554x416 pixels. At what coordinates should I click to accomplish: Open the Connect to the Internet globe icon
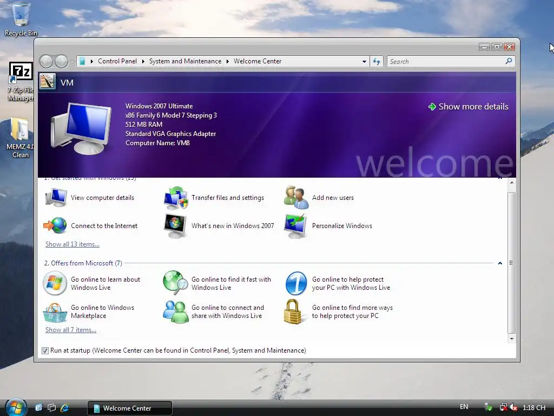tap(55, 225)
